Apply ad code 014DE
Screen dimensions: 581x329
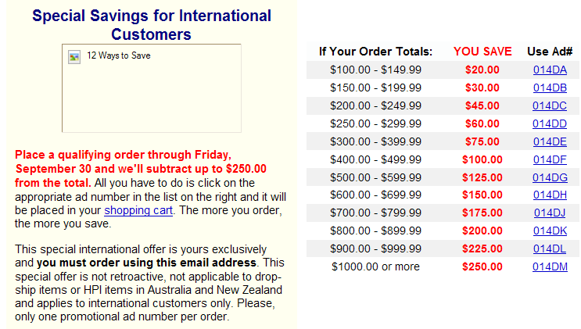tap(550, 141)
